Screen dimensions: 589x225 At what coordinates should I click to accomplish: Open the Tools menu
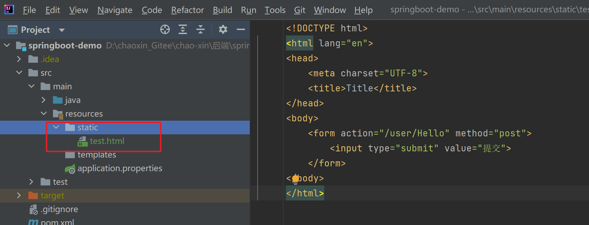point(275,10)
